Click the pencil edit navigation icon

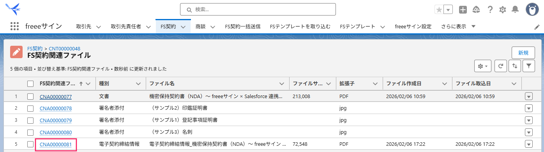[537, 27]
